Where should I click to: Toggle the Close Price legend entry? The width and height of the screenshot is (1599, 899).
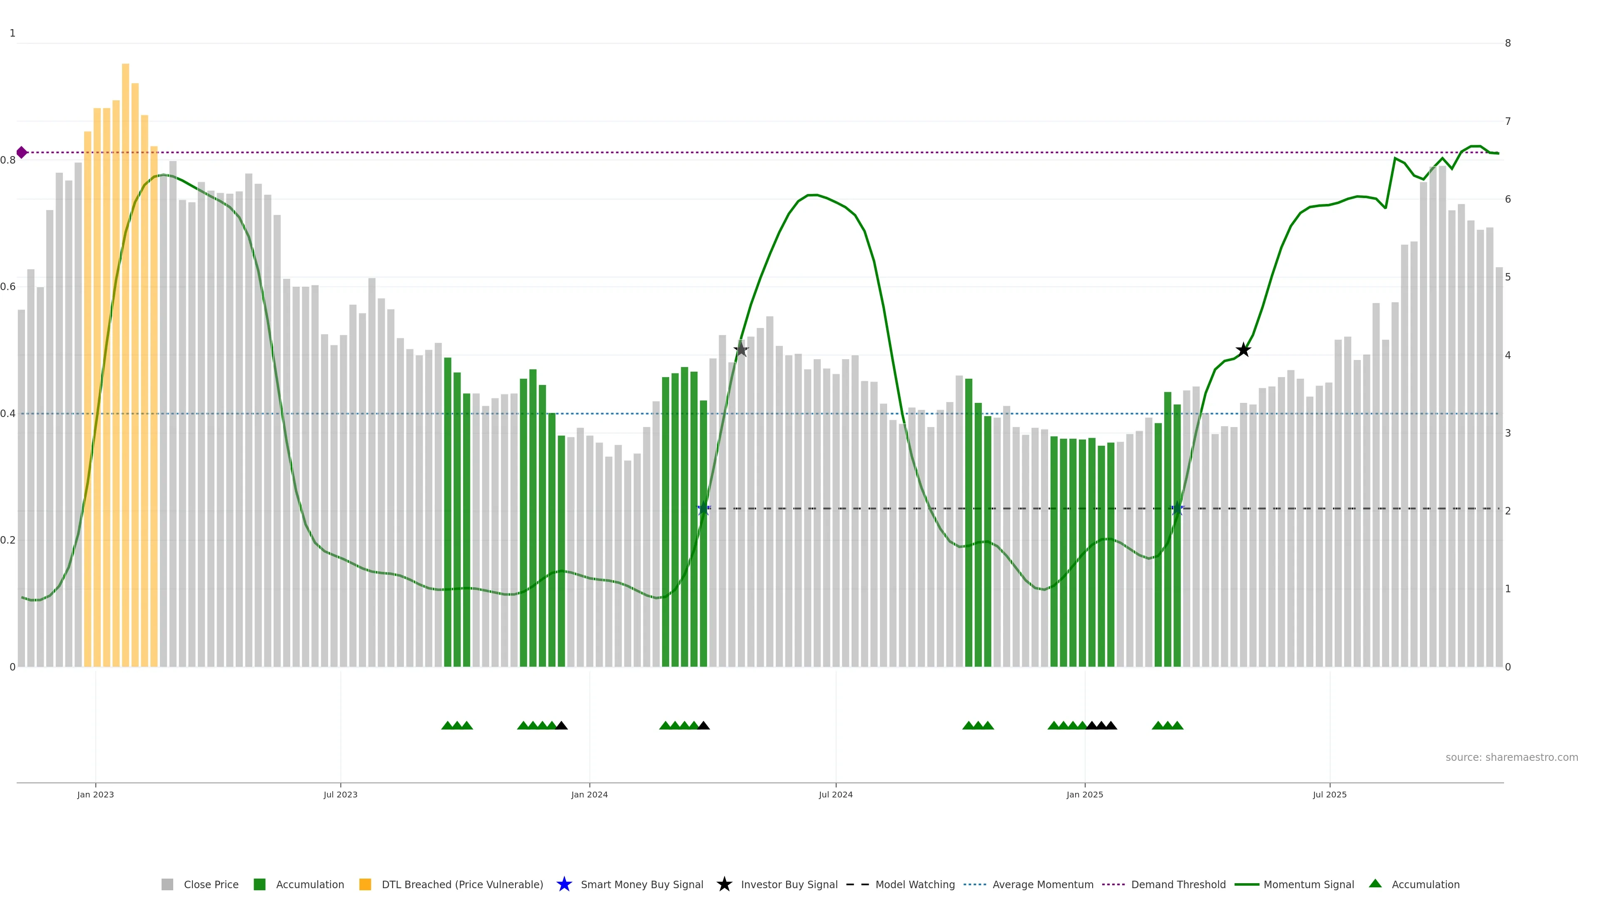tap(211, 885)
